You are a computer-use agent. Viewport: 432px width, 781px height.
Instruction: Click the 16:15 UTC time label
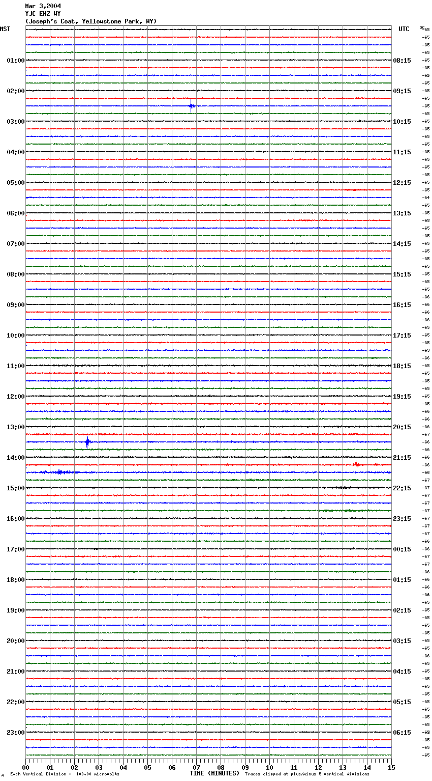402,305
